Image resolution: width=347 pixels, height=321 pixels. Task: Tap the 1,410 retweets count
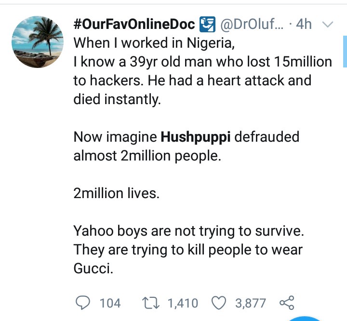tap(182, 303)
